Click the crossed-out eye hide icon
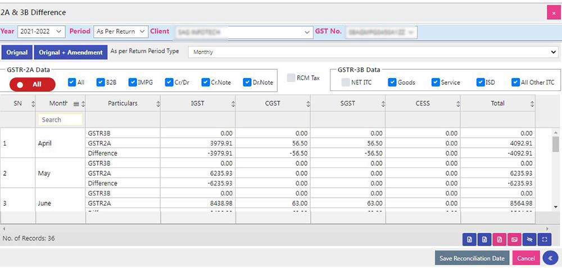The width and height of the screenshot is (562, 268). pyautogui.click(x=529, y=240)
